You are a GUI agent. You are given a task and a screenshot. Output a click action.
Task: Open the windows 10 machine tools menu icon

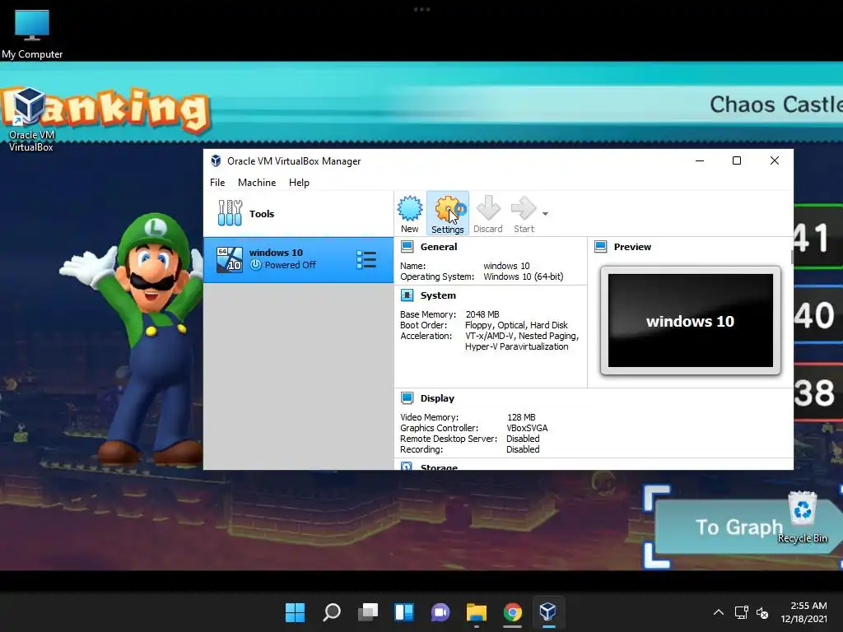[x=366, y=259]
